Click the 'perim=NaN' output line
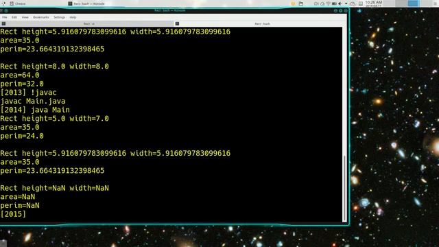439x247 pixels. tap(20, 206)
